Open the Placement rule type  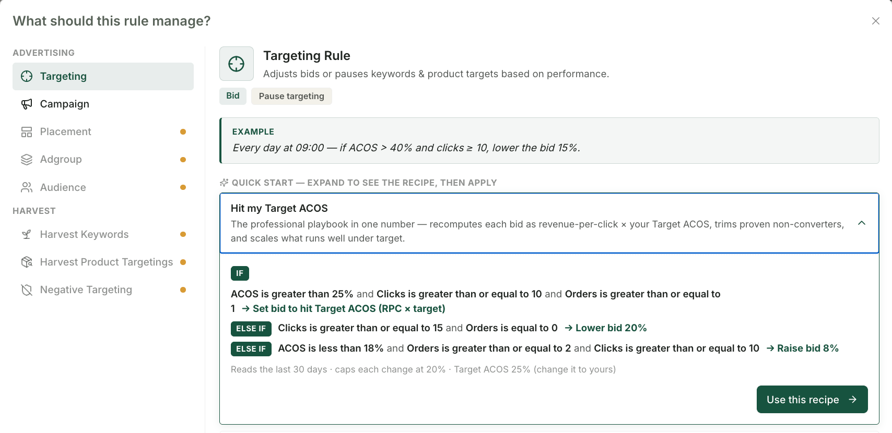(103, 131)
